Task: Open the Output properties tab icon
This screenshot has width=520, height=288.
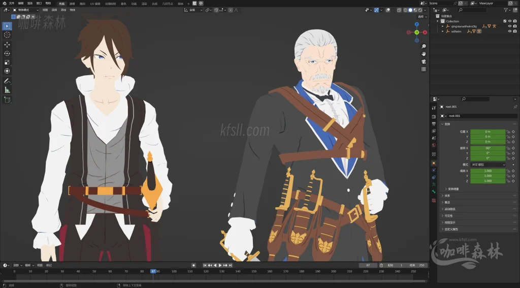Action: click(434, 124)
